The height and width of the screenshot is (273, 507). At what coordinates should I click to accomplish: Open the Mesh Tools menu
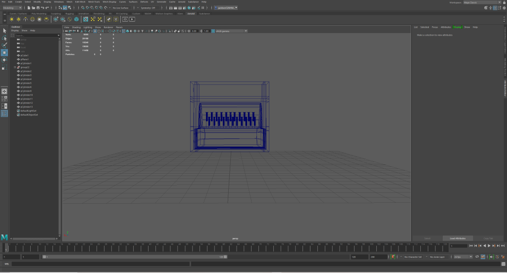95,2
